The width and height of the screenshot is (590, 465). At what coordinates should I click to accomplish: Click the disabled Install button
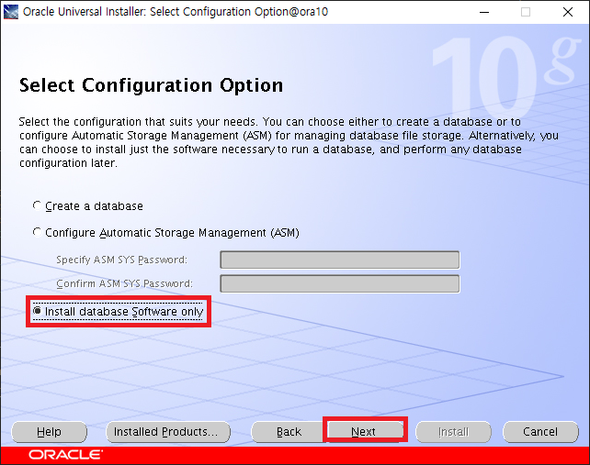[x=453, y=432]
